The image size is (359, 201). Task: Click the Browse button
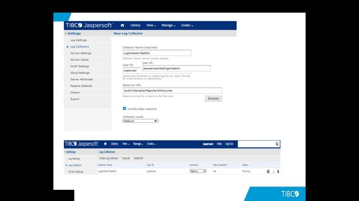213,99
